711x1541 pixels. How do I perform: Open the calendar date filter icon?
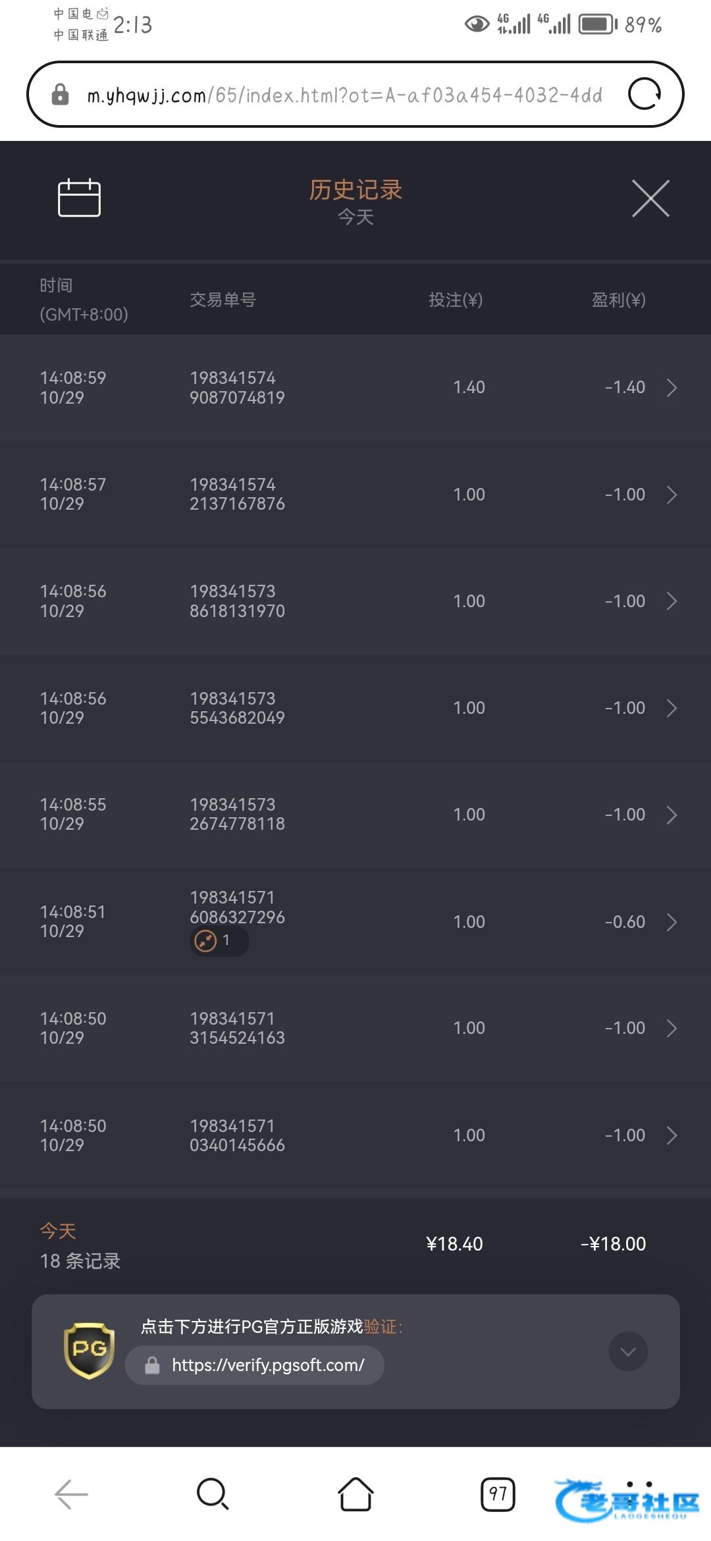pyautogui.click(x=79, y=198)
